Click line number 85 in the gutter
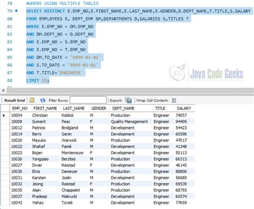This screenshot has height=209, width=254. point(10,57)
